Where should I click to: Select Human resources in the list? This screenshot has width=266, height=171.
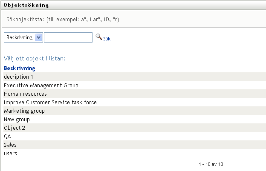point(25,94)
